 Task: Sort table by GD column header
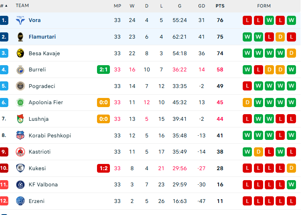(202, 6)
